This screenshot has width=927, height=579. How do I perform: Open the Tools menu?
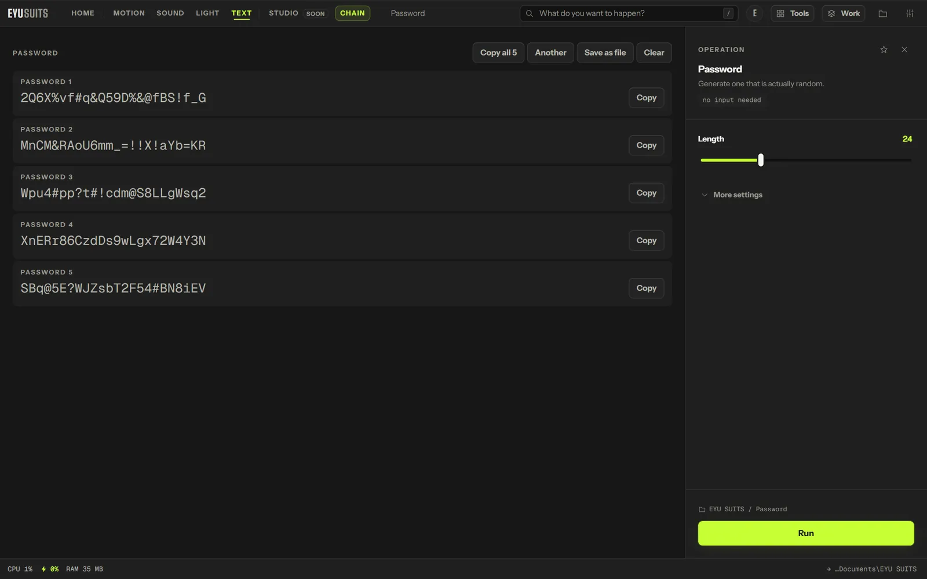[792, 13]
